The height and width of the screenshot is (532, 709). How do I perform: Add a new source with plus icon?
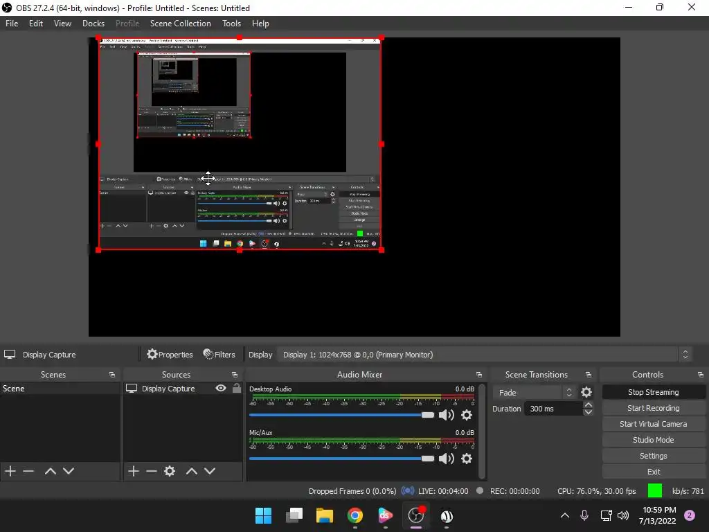point(134,471)
